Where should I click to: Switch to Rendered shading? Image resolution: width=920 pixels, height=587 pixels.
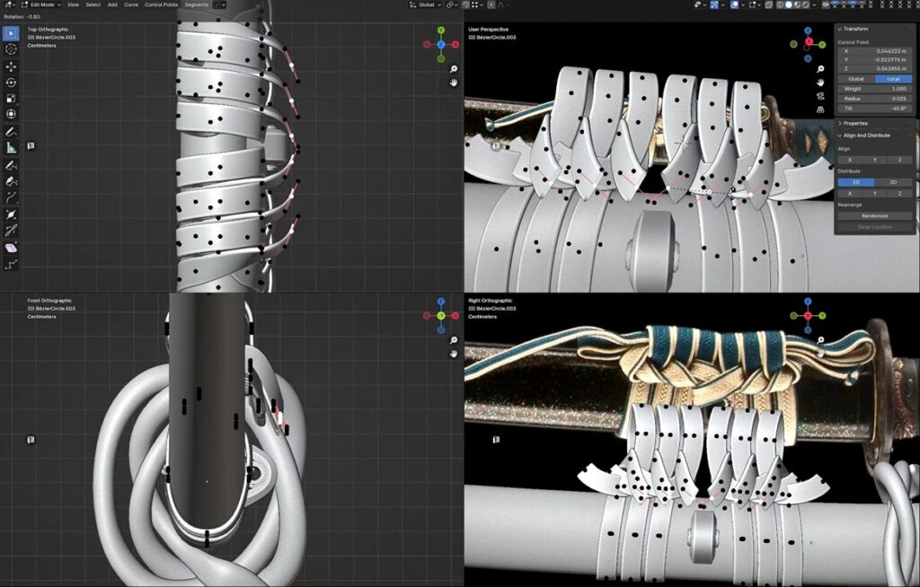(806, 4)
